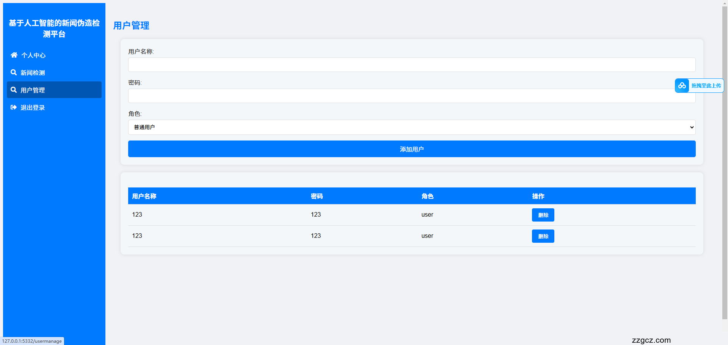Go to 新闻检测 page in sidebar
This screenshot has width=728, height=345.
[x=33, y=73]
